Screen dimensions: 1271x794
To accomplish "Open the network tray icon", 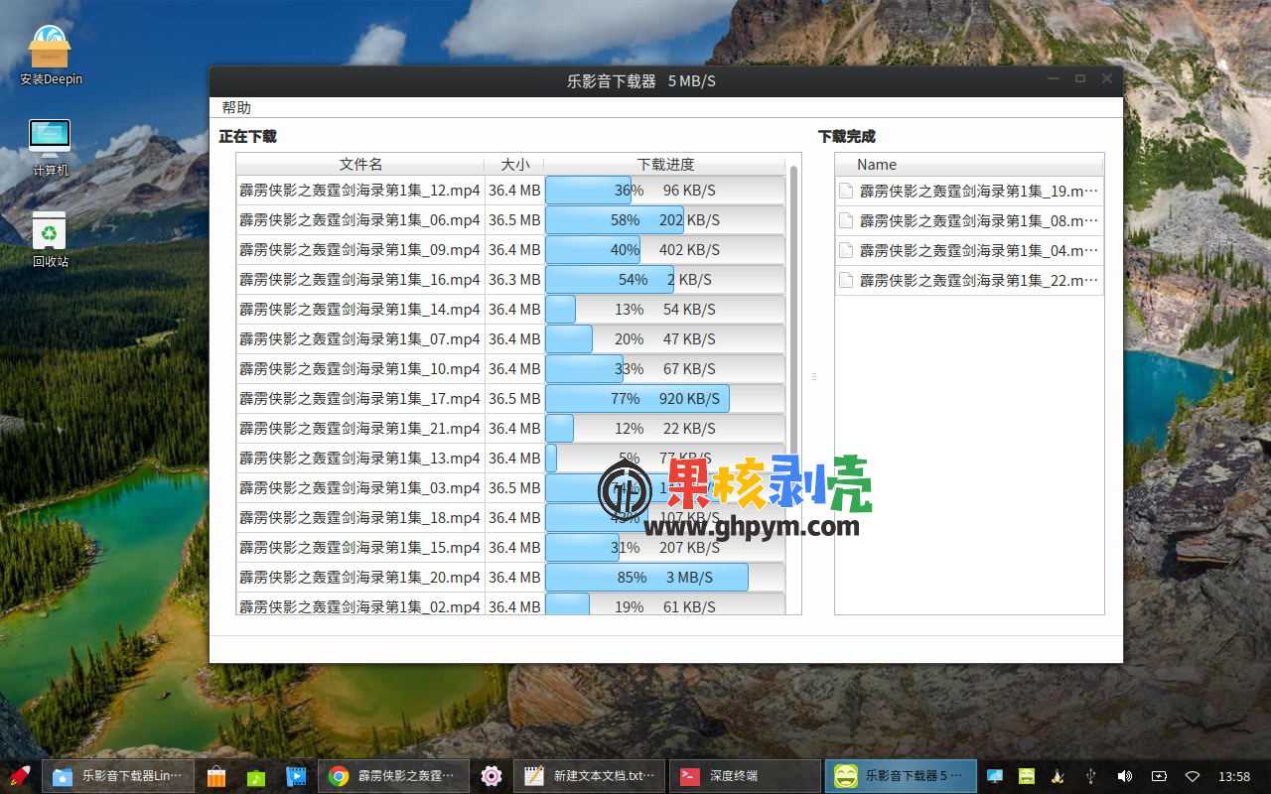I will [x=1193, y=776].
